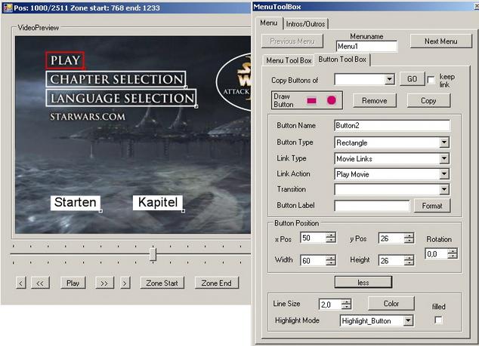479x346 pixels.
Task: Enable the keep link checkbox
Action: (431, 80)
